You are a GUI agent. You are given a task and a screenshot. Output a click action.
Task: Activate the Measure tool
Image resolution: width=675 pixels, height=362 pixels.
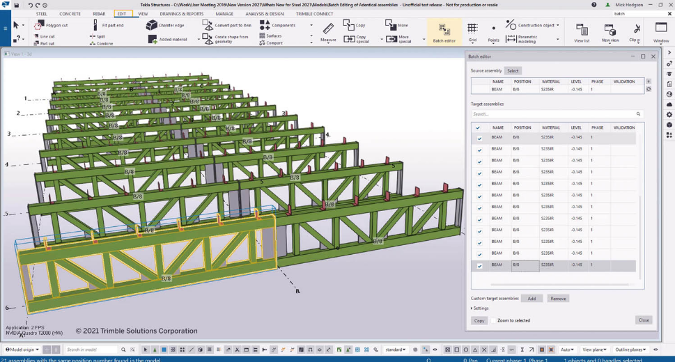tap(328, 31)
